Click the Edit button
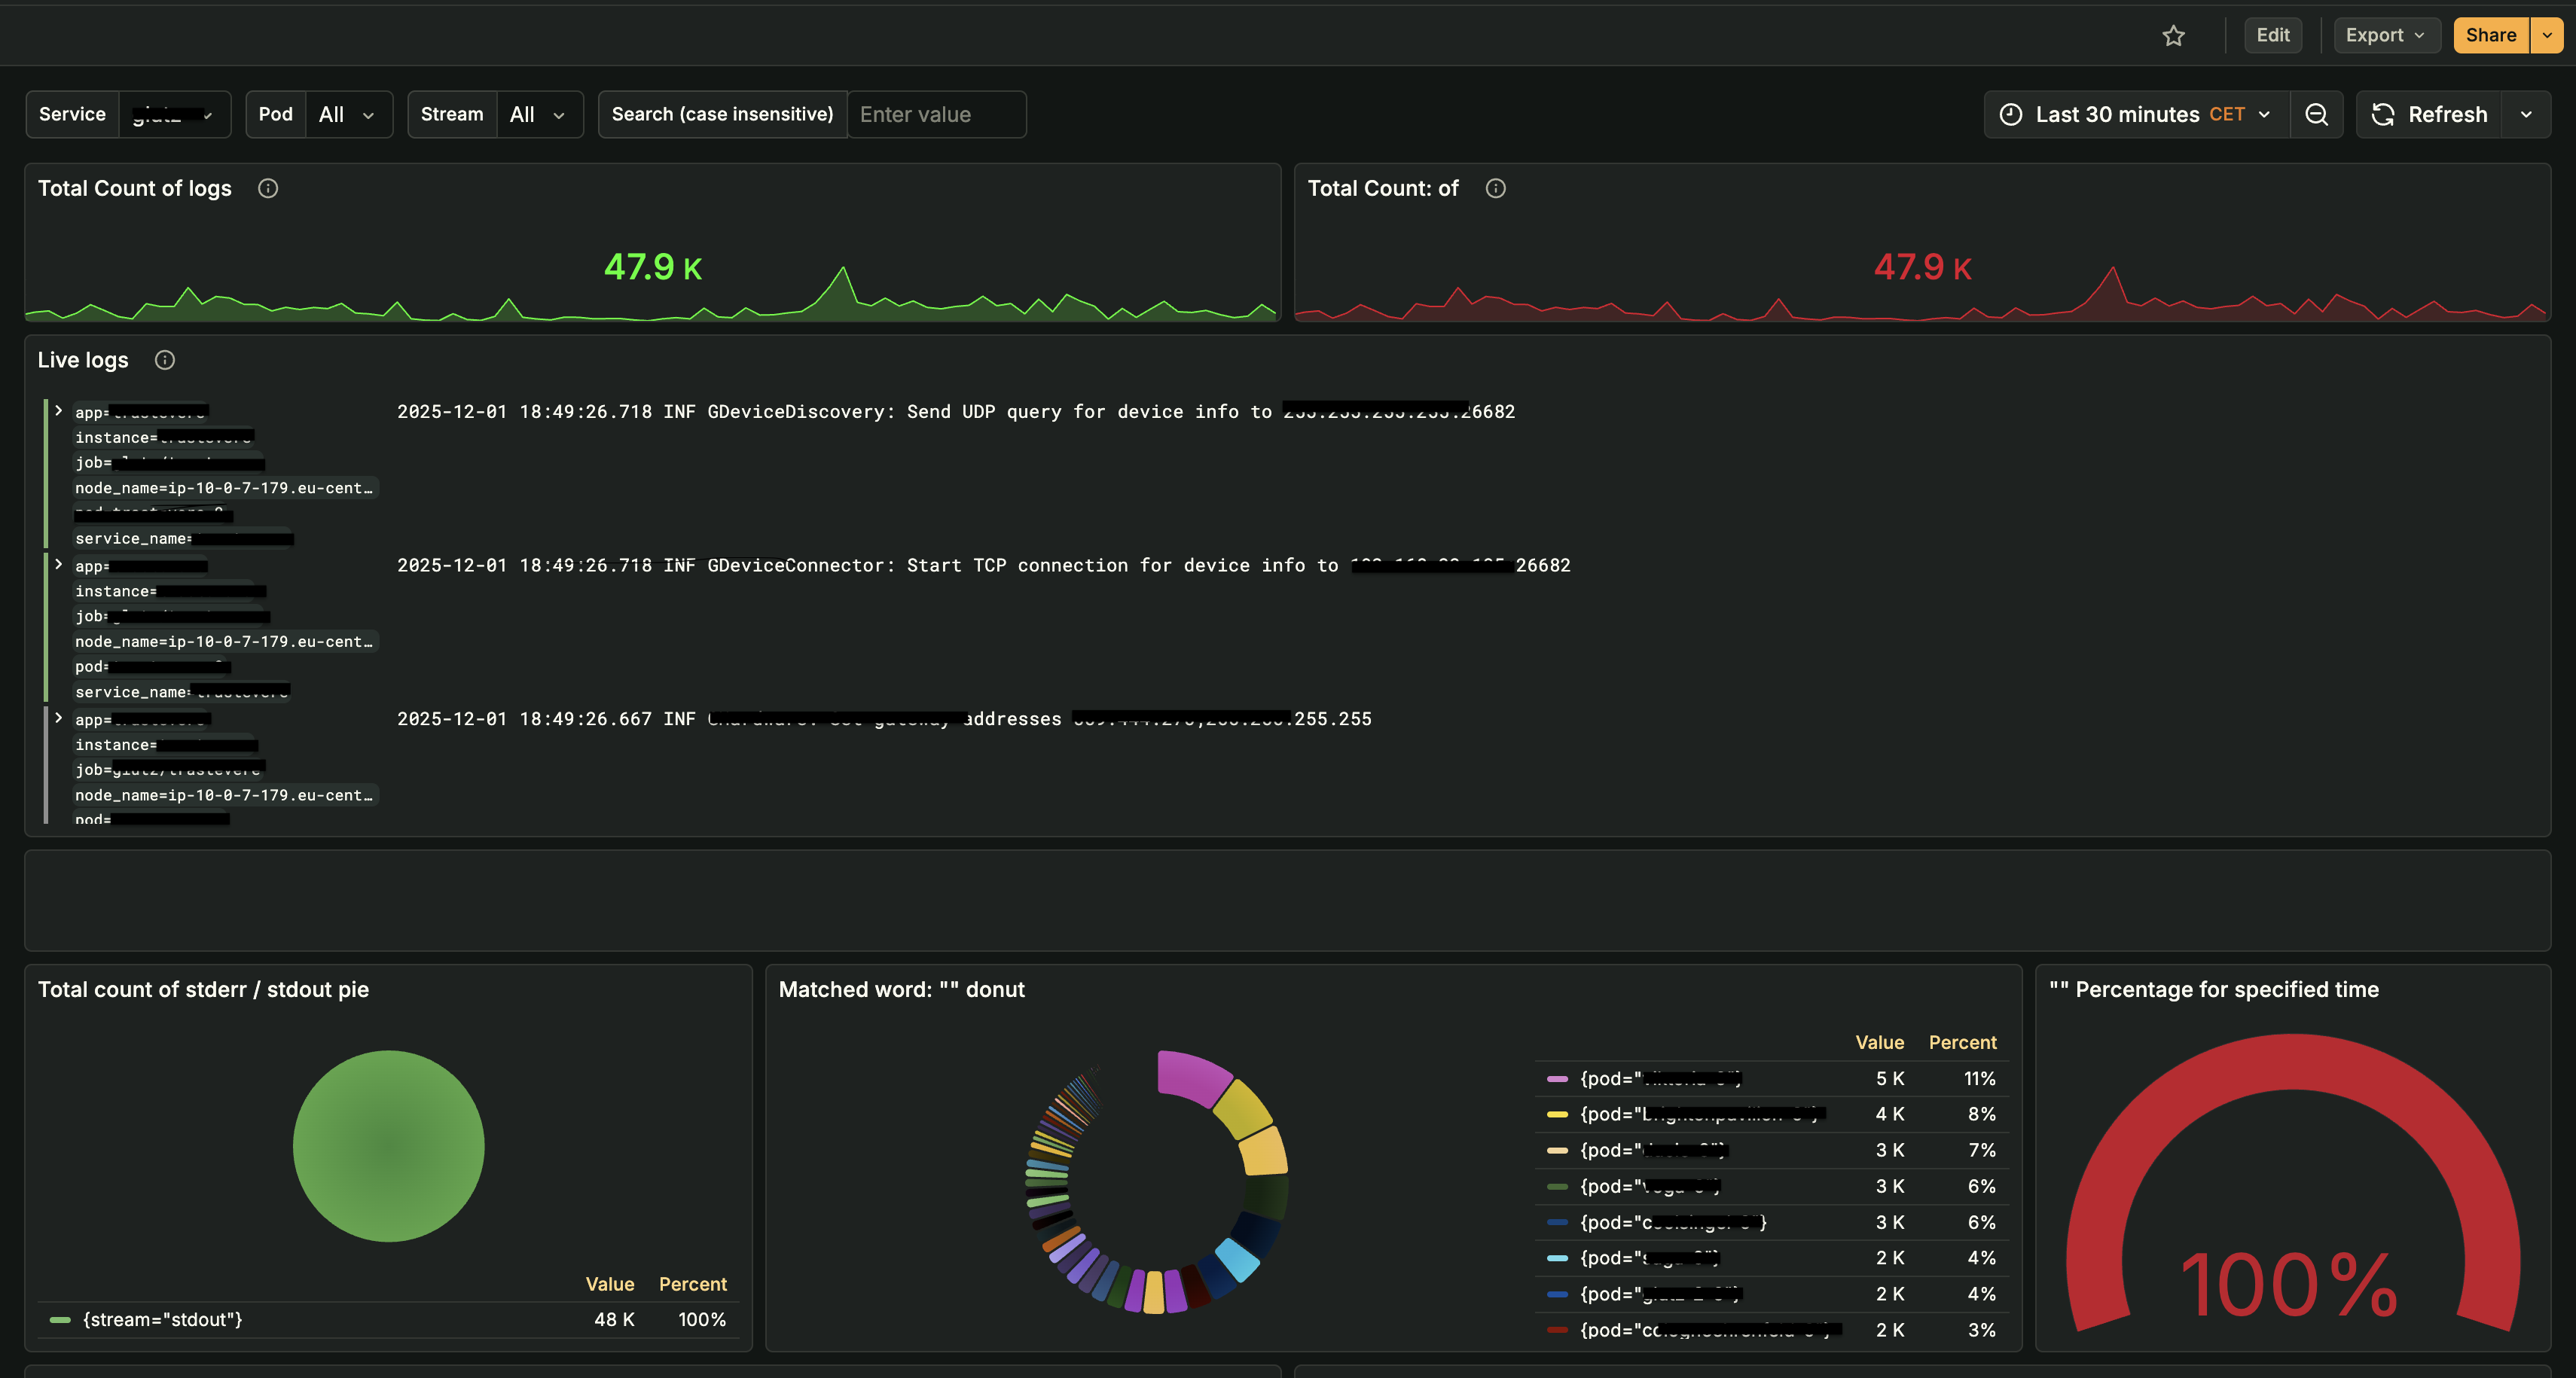The width and height of the screenshot is (2576, 1378). [x=2273, y=35]
